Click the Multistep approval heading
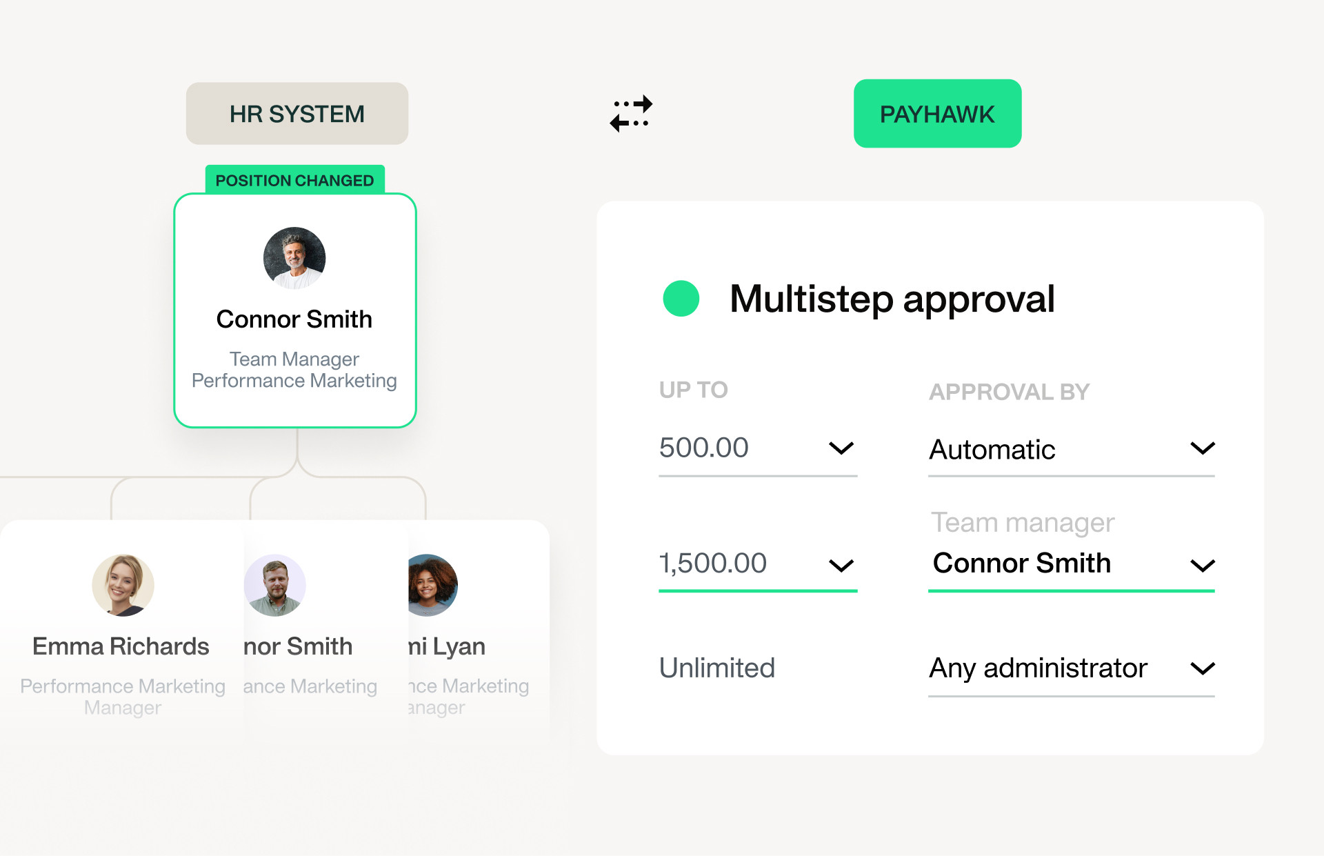This screenshot has width=1324, height=856. click(892, 299)
